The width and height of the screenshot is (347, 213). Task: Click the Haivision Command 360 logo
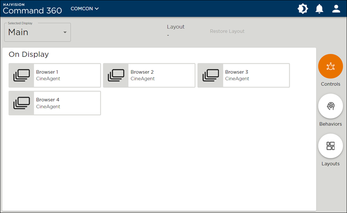32,9
